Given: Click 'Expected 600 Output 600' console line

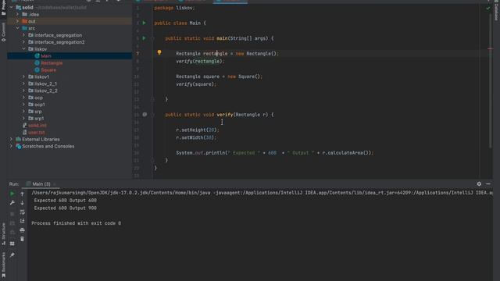Looking at the screenshot, I should click(66, 201).
